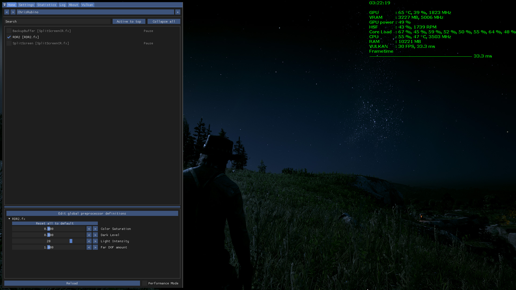
Task: Collapse the overlay window title arrow
Action: [x=5, y=5]
